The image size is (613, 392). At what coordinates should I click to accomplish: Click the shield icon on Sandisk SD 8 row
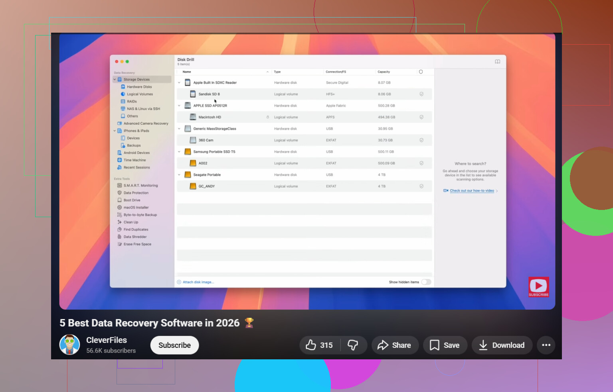coord(421,94)
